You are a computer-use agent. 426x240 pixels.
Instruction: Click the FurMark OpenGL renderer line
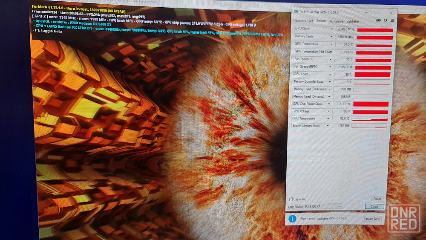pyautogui.click(x=72, y=23)
